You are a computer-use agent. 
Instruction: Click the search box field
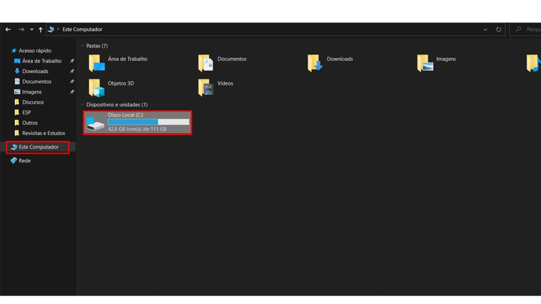point(526,30)
